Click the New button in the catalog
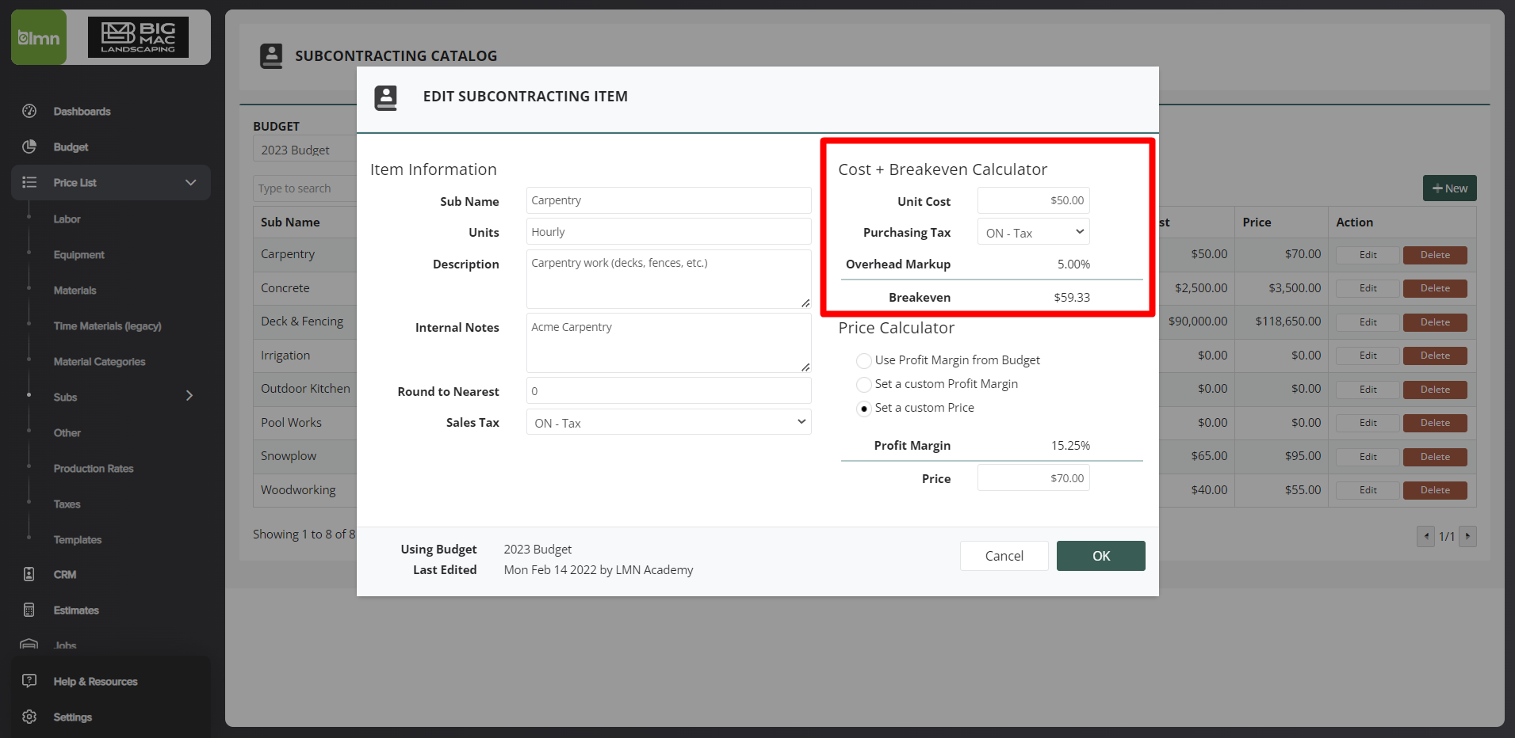This screenshot has width=1515, height=738. coord(1449,188)
